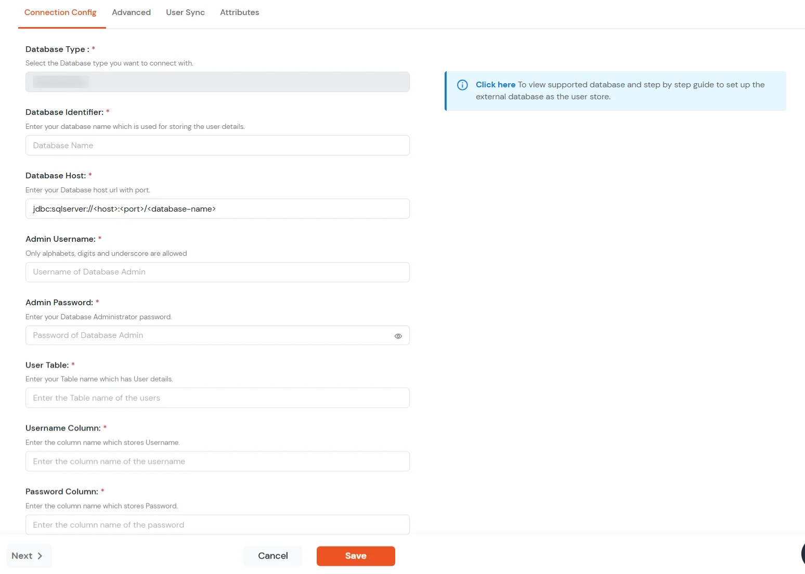
Task: Click the Username of Database Admin field
Action: coord(217,272)
